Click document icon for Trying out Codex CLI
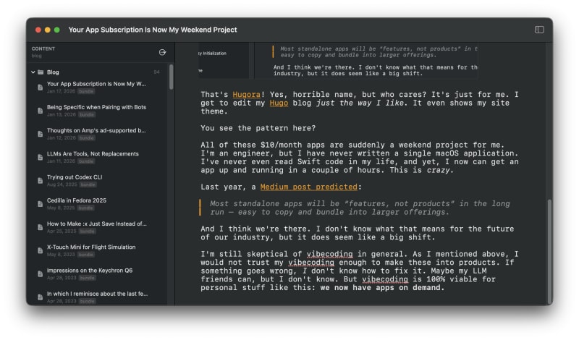Image resolution: width=579 pixels, height=340 pixels. click(x=40, y=182)
